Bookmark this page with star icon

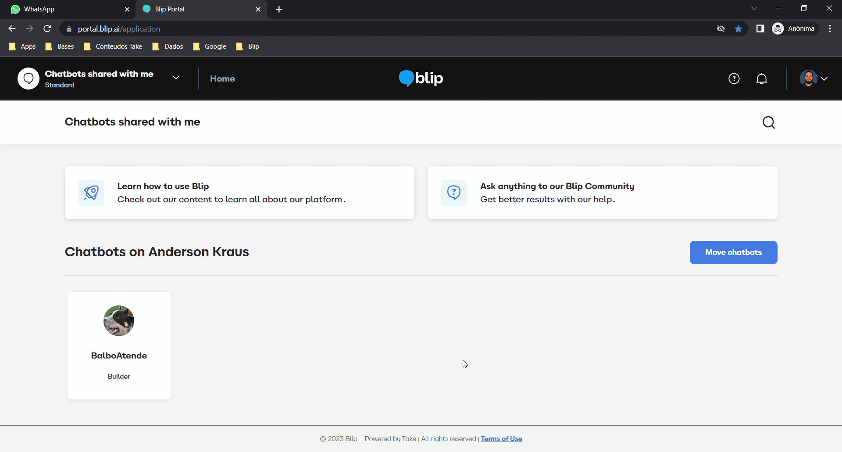coord(739,29)
